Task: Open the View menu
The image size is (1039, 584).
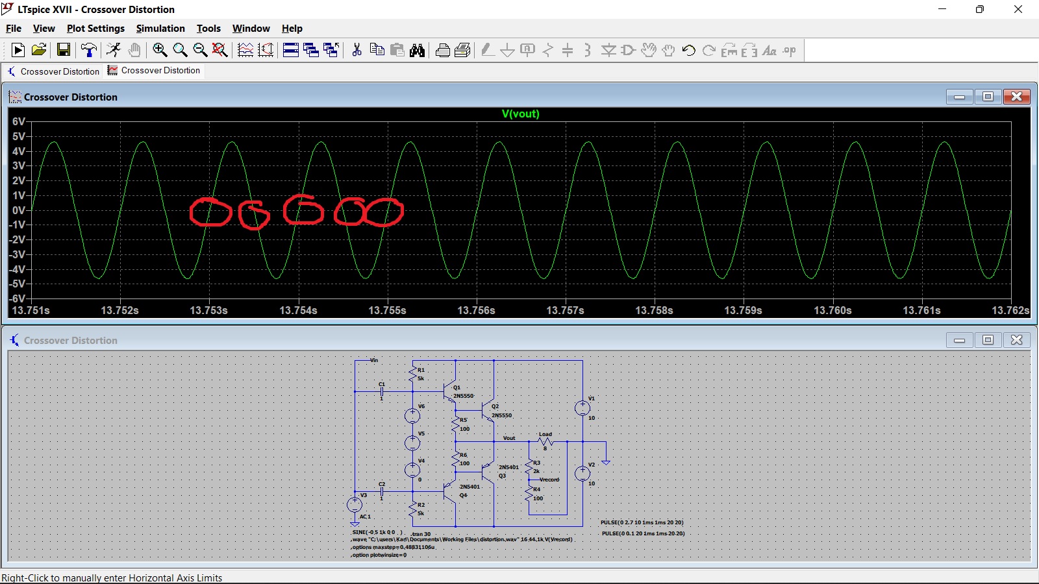Action: coord(44,29)
